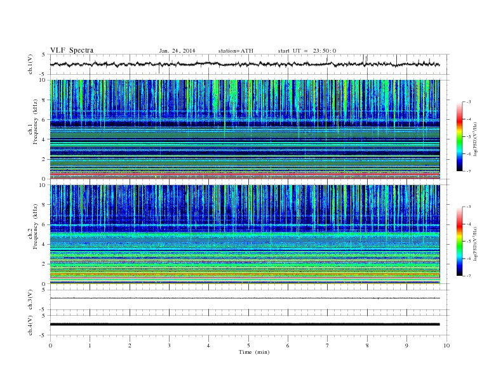Click the ch.1 spectrogram panel

245,129
